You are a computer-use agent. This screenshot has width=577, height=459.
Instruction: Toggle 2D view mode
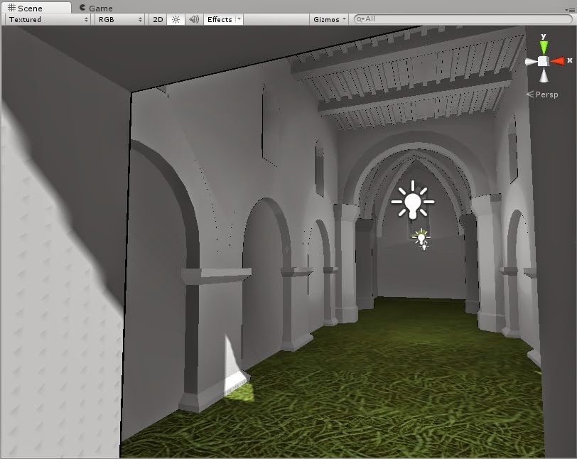pos(158,19)
